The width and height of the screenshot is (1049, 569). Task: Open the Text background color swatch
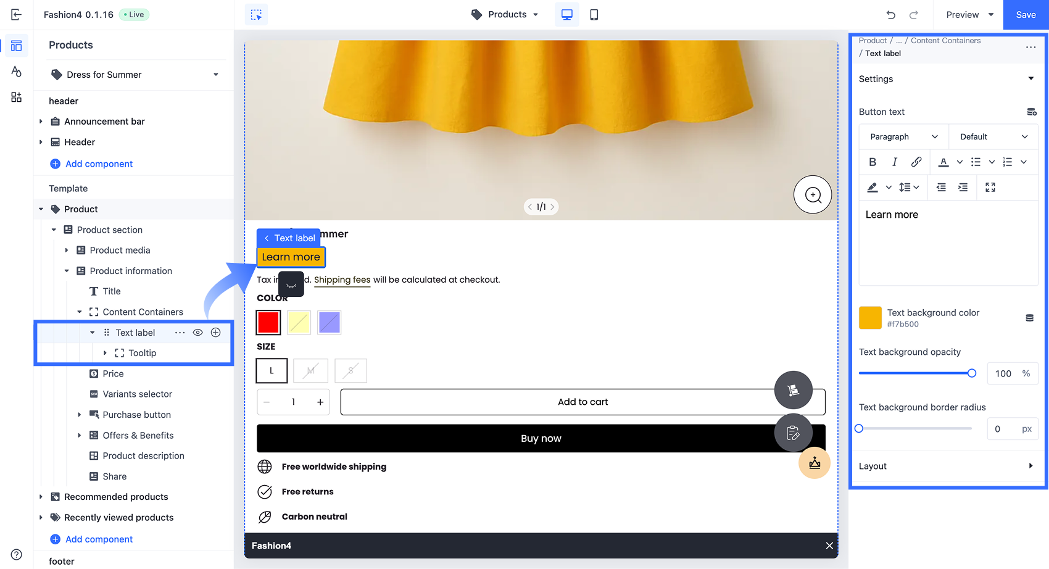pyautogui.click(x=870, y=317)
